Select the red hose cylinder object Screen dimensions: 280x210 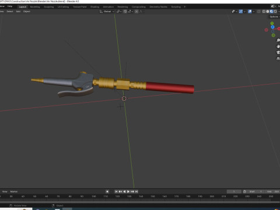170,87
